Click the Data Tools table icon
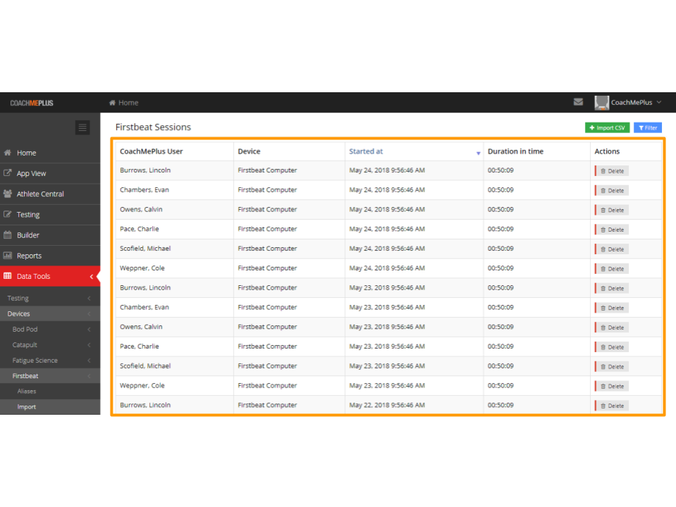Image resolution: width=676 pixels, height=507 pixels. (7, 276)
